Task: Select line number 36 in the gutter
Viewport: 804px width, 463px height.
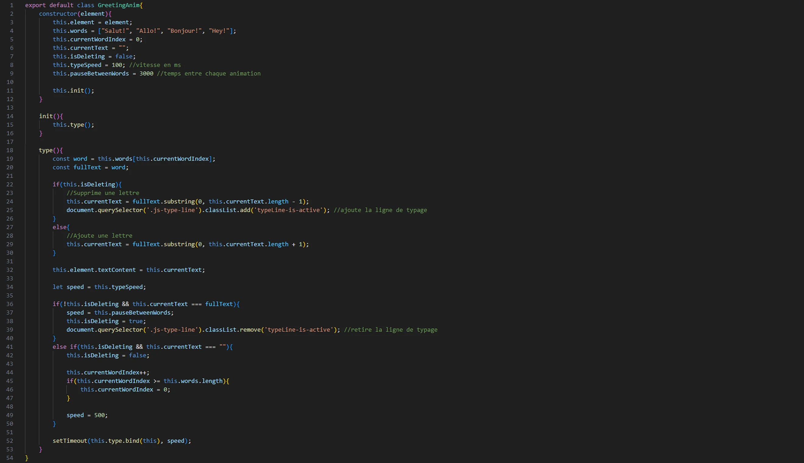Action: click(x=10, y=304)
